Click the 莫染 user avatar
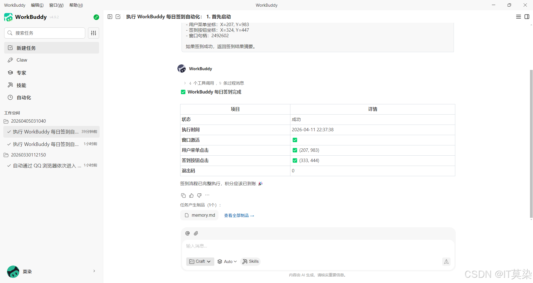Image resolution: width=533 pixels, height=283 pixels. [13, 272]
